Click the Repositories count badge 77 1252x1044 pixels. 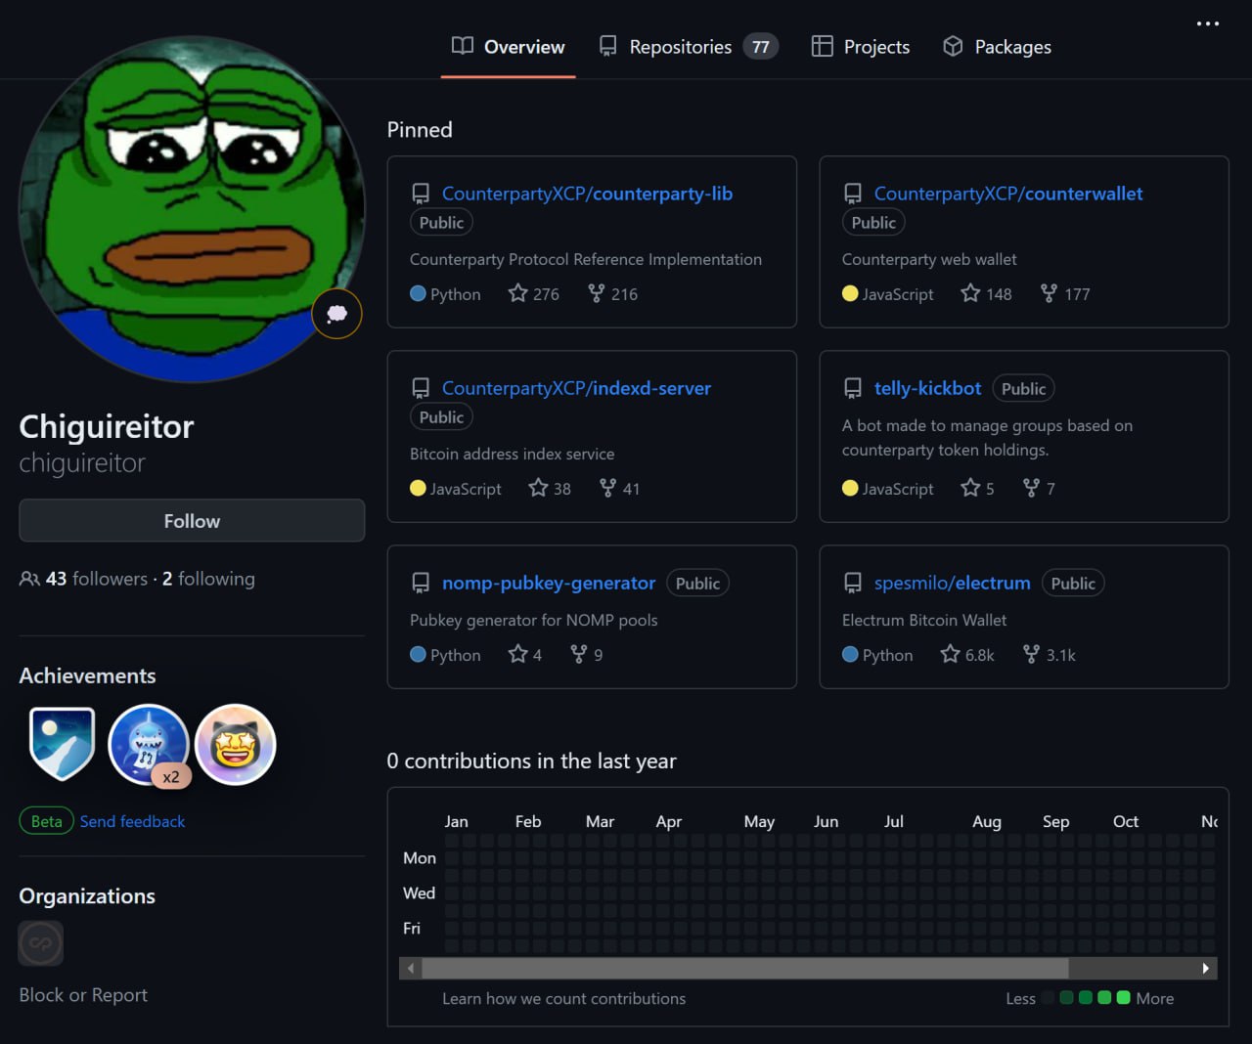761,46
